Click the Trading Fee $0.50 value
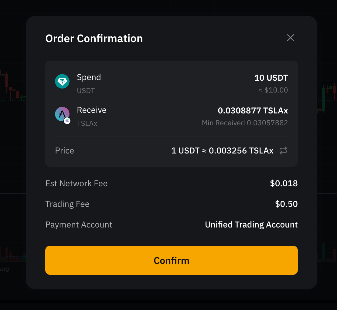This screenshot has height=310, width=337. pos(286,204)
